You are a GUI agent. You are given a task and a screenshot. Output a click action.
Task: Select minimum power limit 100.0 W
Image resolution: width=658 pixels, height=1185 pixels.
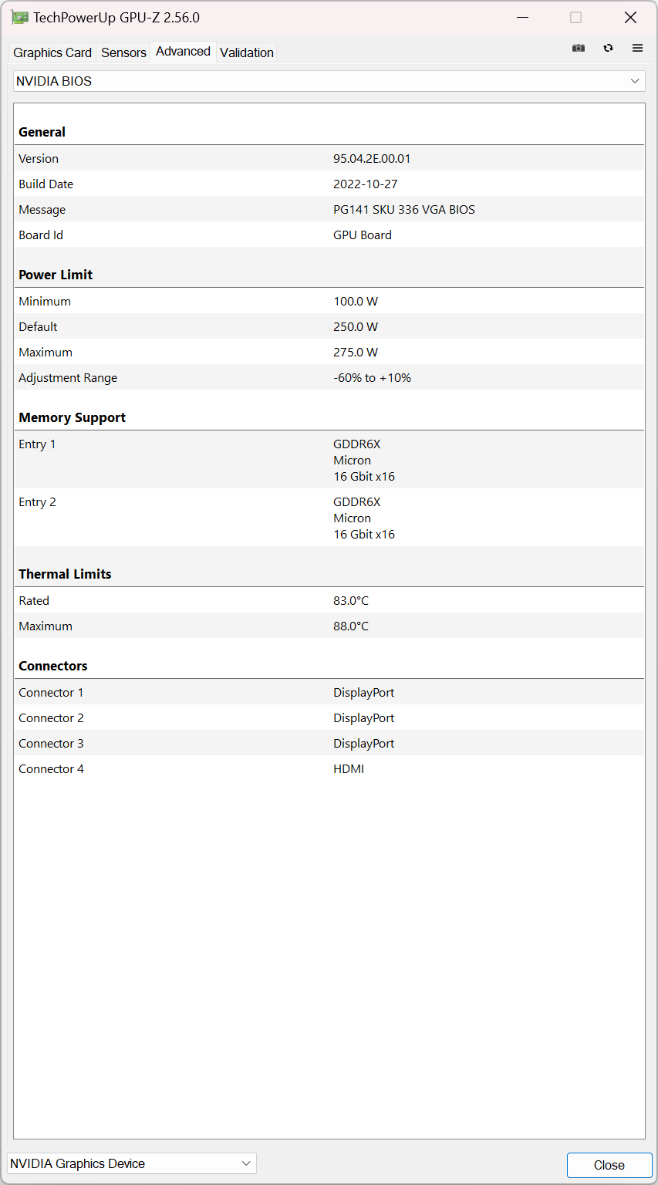(x=356, y=302)
